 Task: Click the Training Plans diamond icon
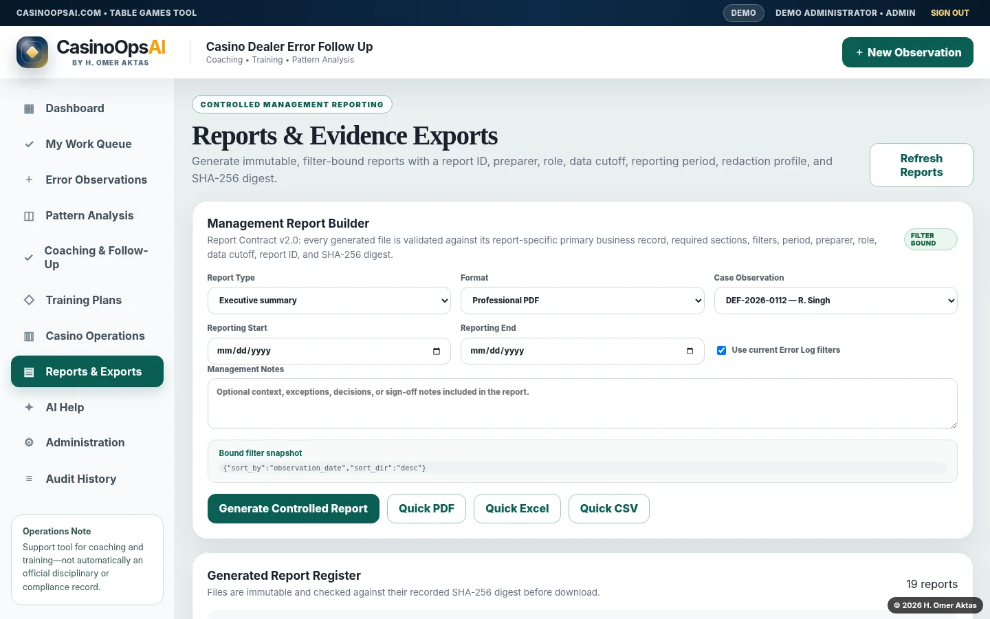click(x=29, y=300)
